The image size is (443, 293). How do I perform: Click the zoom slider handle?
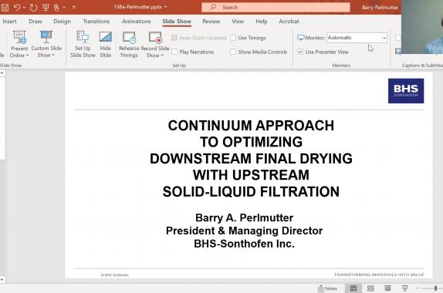pyautogui.click(x=435, y=288)
